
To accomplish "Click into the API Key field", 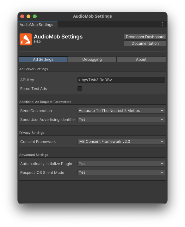I will point(121,80).
